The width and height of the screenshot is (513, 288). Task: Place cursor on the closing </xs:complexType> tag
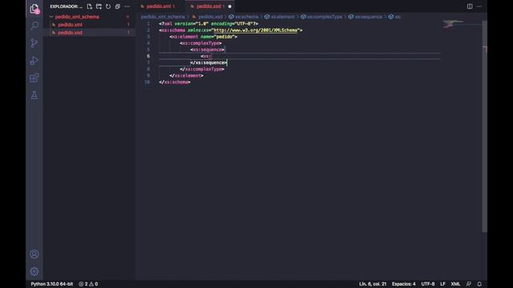point(202,70)
